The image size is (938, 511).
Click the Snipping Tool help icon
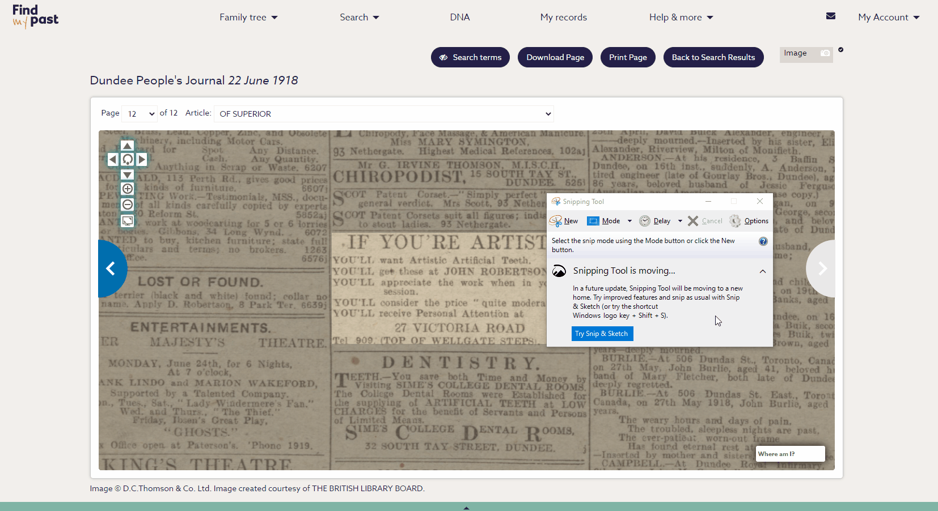coord(763,241)
